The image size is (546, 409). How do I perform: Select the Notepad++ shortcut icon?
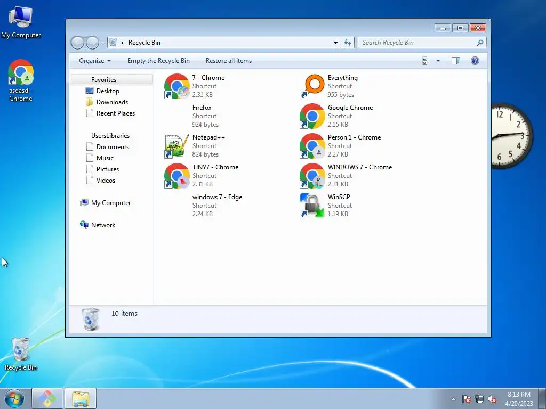tap(177, 146)
